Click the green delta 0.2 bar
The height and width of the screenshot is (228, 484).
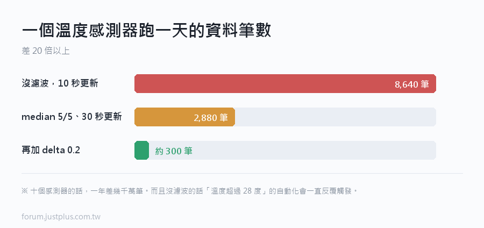141,150
